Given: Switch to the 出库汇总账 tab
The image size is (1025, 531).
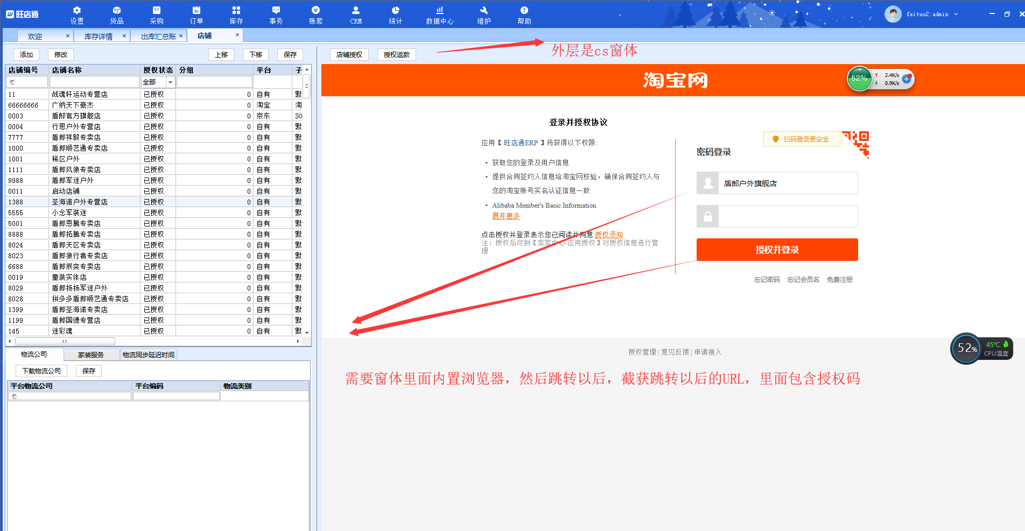Looking at the screenshot, I should coord(158,36).
